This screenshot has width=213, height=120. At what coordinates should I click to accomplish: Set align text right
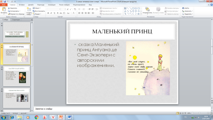pyautogui.click(x=86, y=13)
